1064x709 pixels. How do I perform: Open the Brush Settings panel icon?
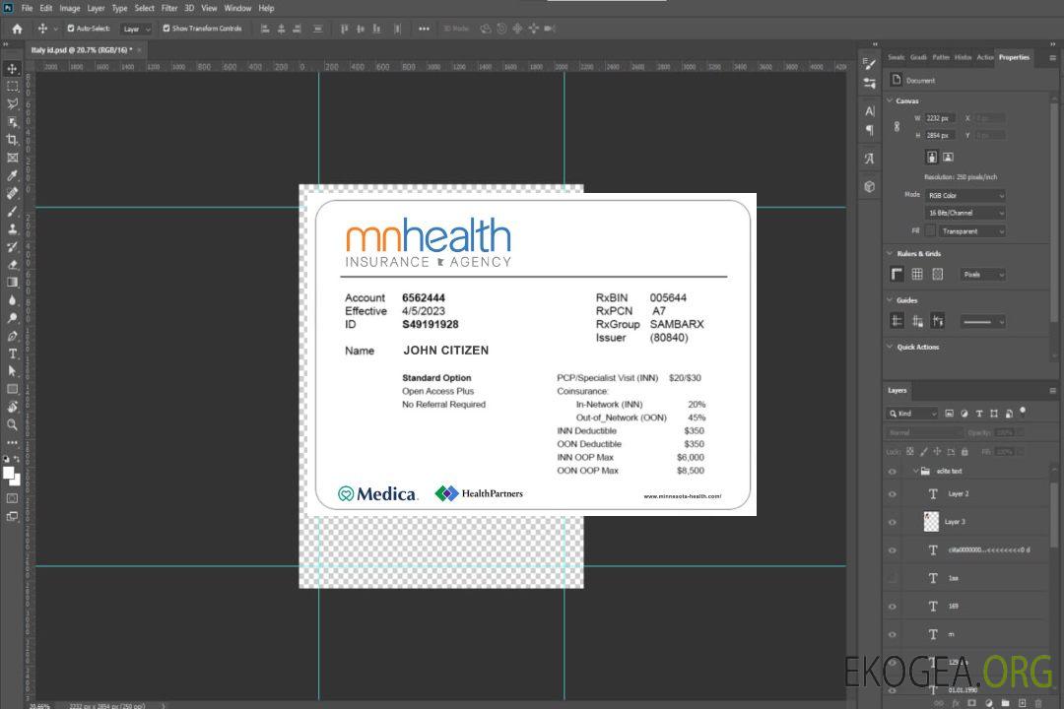[870, 64]
